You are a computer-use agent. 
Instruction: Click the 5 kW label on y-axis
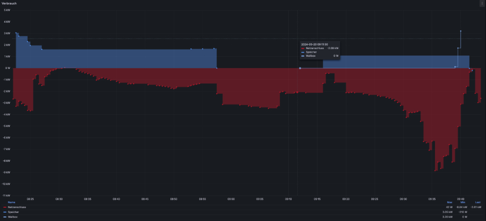coord(7,10)
